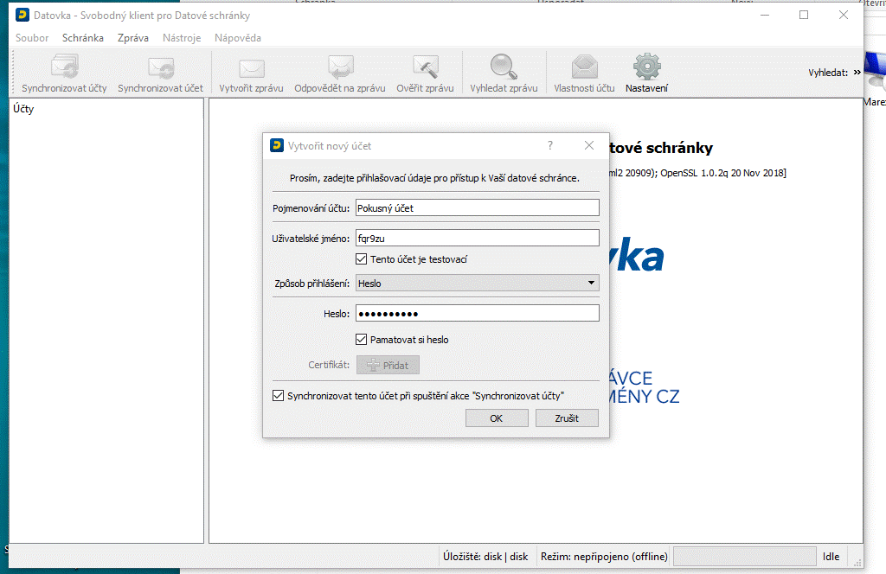
Task: Minimize the Datovka window
Action: [x=765, y=16]
